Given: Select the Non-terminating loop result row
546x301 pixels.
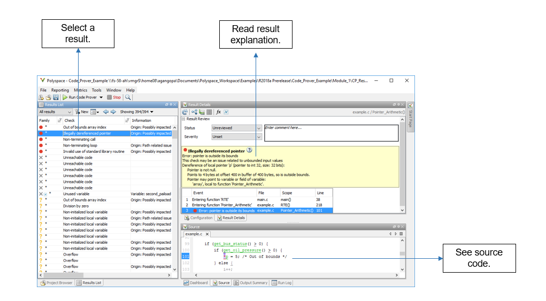Looking at the screenshot, I should pos(80,145).
